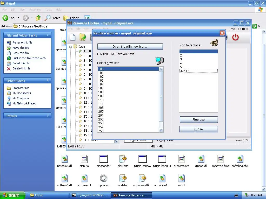Click red power Exit icon in Resource Hacker

point(235,37)
